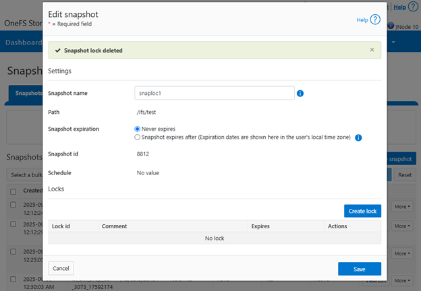Select the 'Never expires' radio button
Viewport: 421px width, 291px height.
(x=138, y=129)
